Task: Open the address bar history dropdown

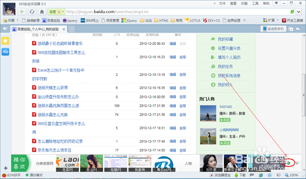Action: [299, 12]
